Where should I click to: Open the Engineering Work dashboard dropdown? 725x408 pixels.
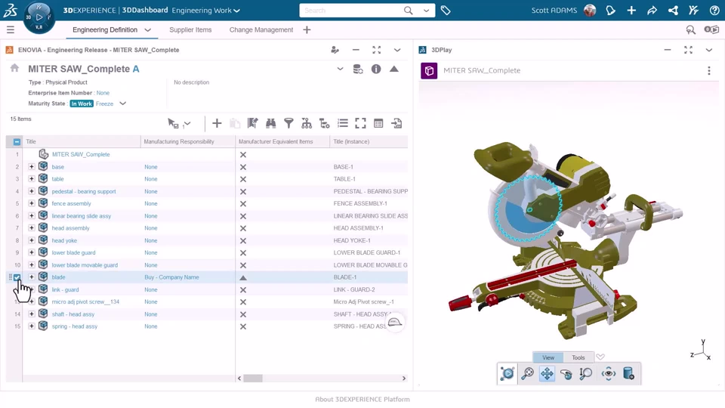pyautogui.click(x=236, y=11)
